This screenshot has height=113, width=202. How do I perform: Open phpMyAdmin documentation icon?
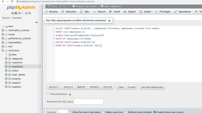pyautogui.click(x=19, y=13)
